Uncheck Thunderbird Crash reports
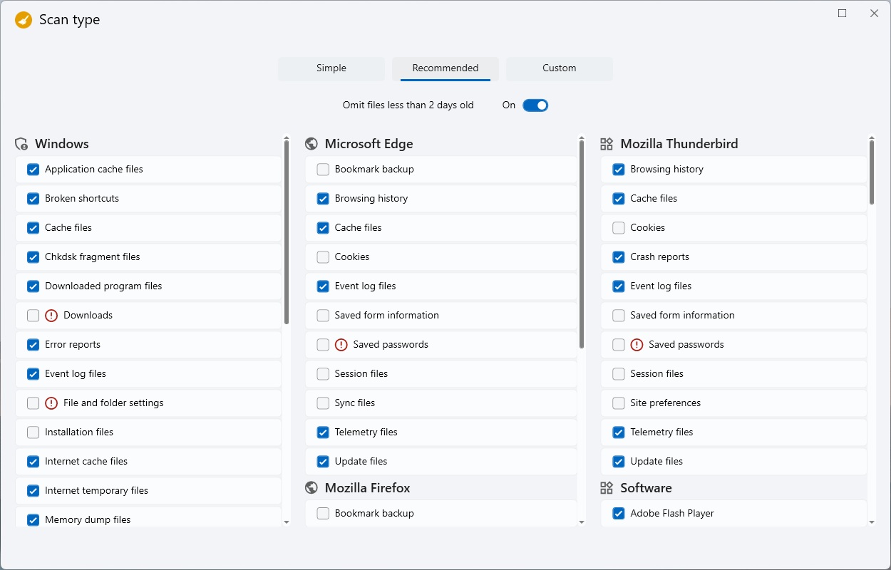 (x=619, y=257)
